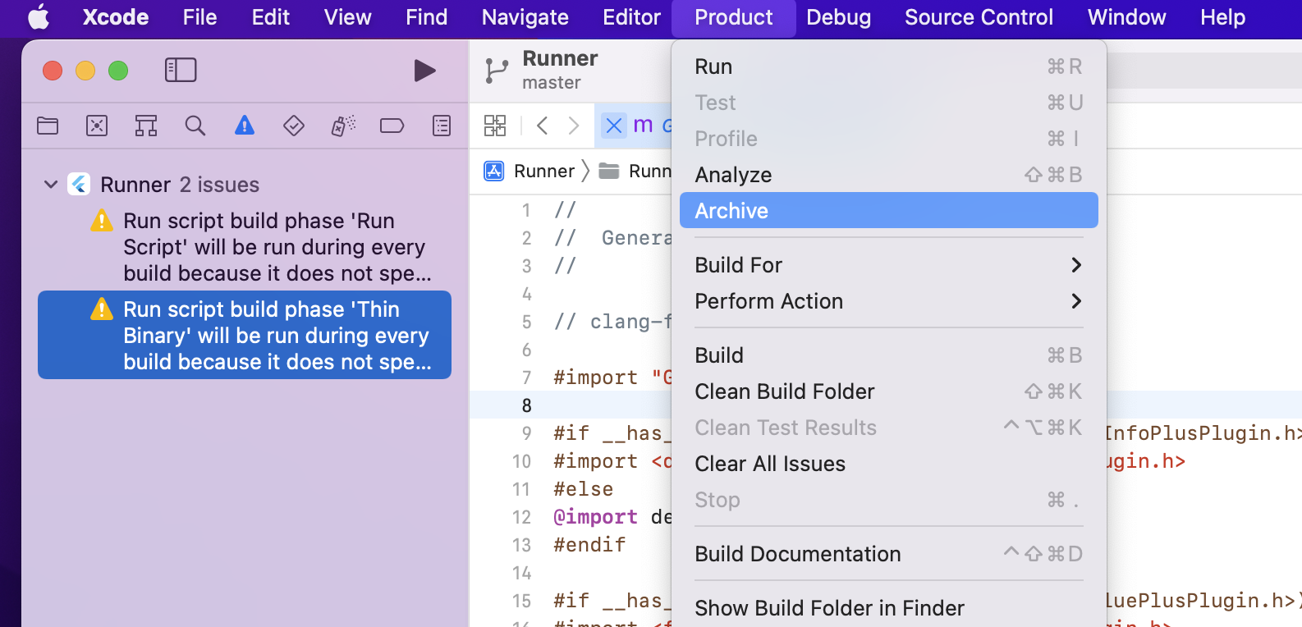Open the Symbol navigator
This screenshot has width=1302, height=627.
coord(146,126)
